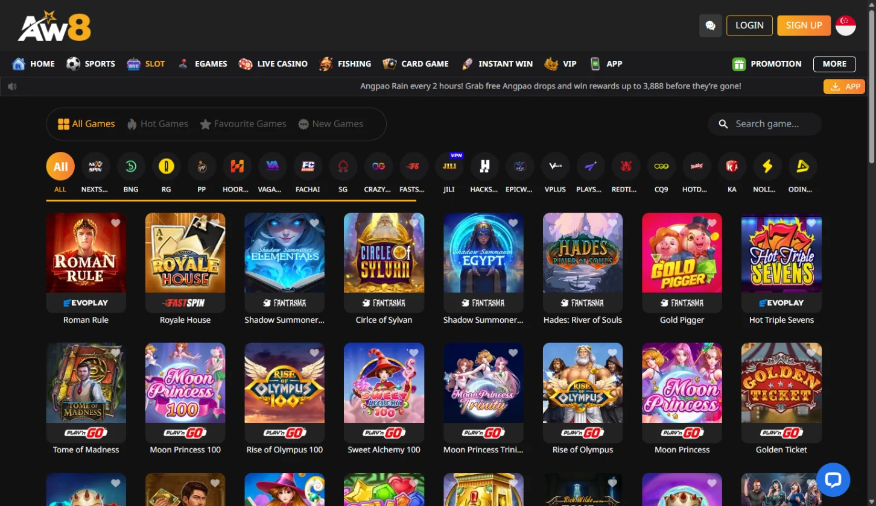The image size is (876, 506).
Task: Select the SG provider icon
Action: (x=343, y=166)
